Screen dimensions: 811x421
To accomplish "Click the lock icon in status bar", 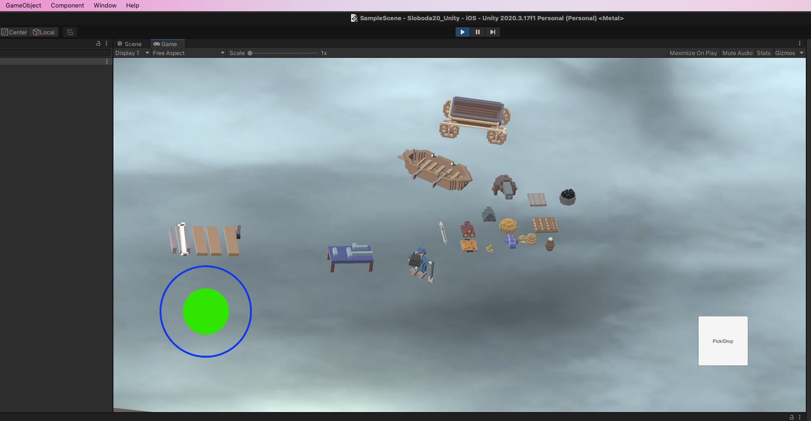I will tap(791, 417).
